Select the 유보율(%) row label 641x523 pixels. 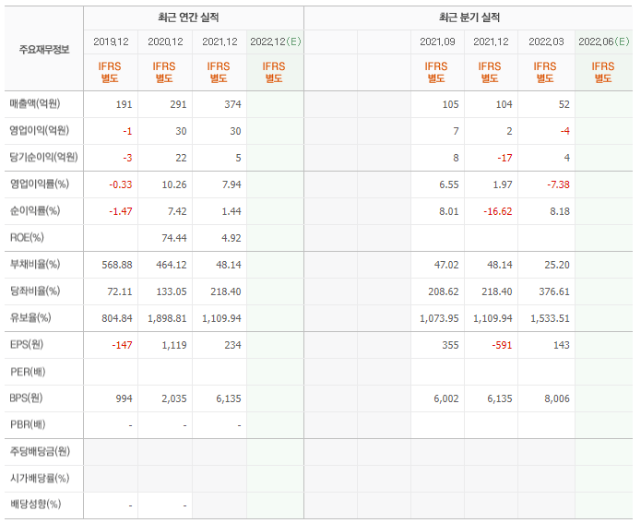click(x=30, y=317)
